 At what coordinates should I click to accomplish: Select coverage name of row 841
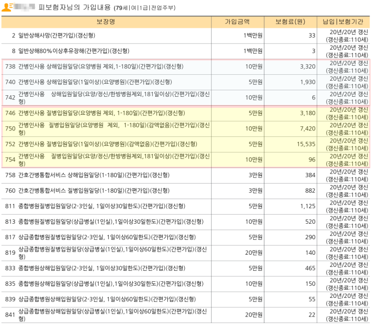(x=113, y=315)
